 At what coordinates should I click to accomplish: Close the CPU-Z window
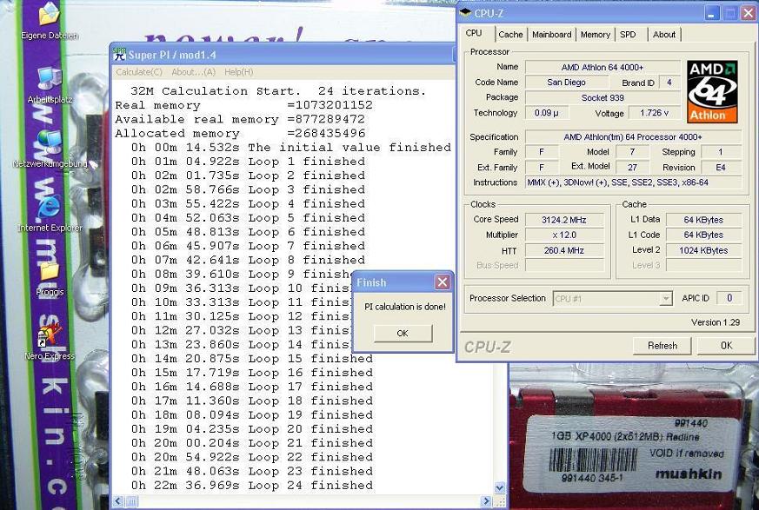click(749, 13)
